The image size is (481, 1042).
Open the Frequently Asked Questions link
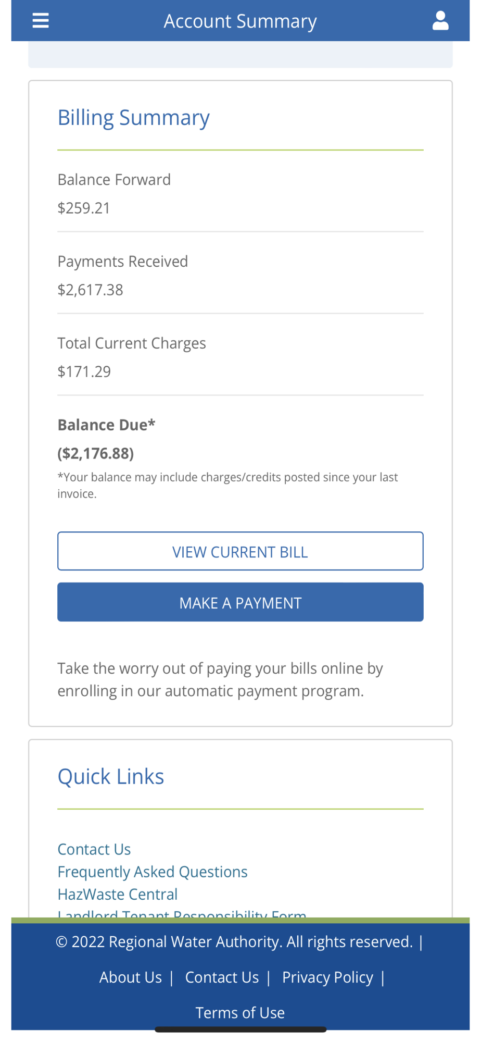click(152, 872)
